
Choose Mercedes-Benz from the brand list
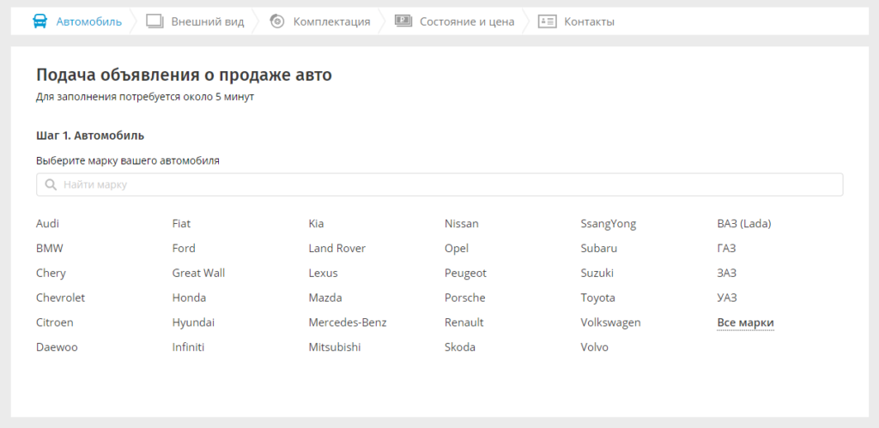point(348,323)
